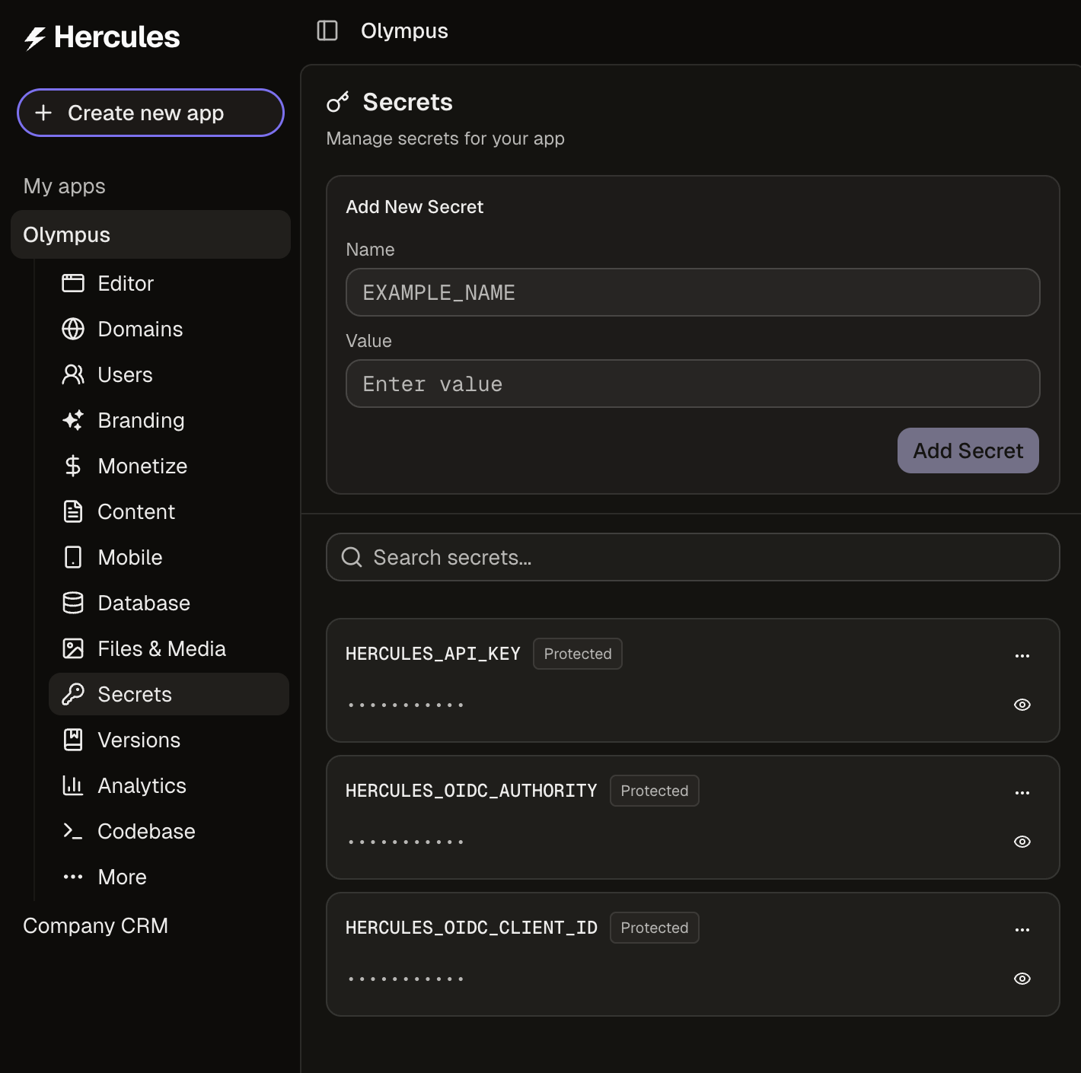Open the Company CRM app
1081x1073 pixels.
96,925
